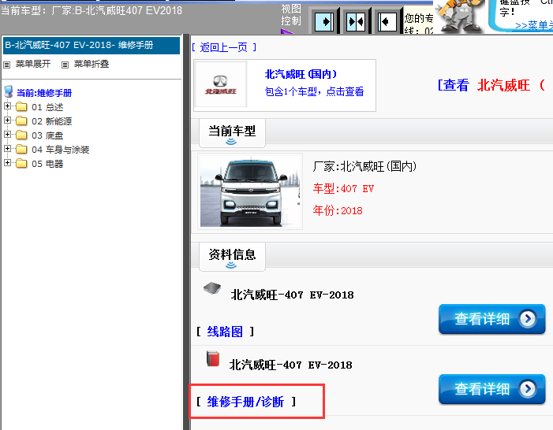Click 查看详细 button for 维修手册/诊断
Viewport: 553px width, 430px height.
492,389
